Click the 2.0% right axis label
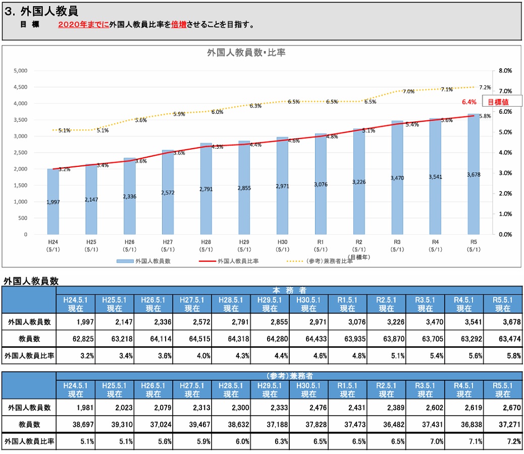This screenshot has height=454, width=524. point(505,193)
